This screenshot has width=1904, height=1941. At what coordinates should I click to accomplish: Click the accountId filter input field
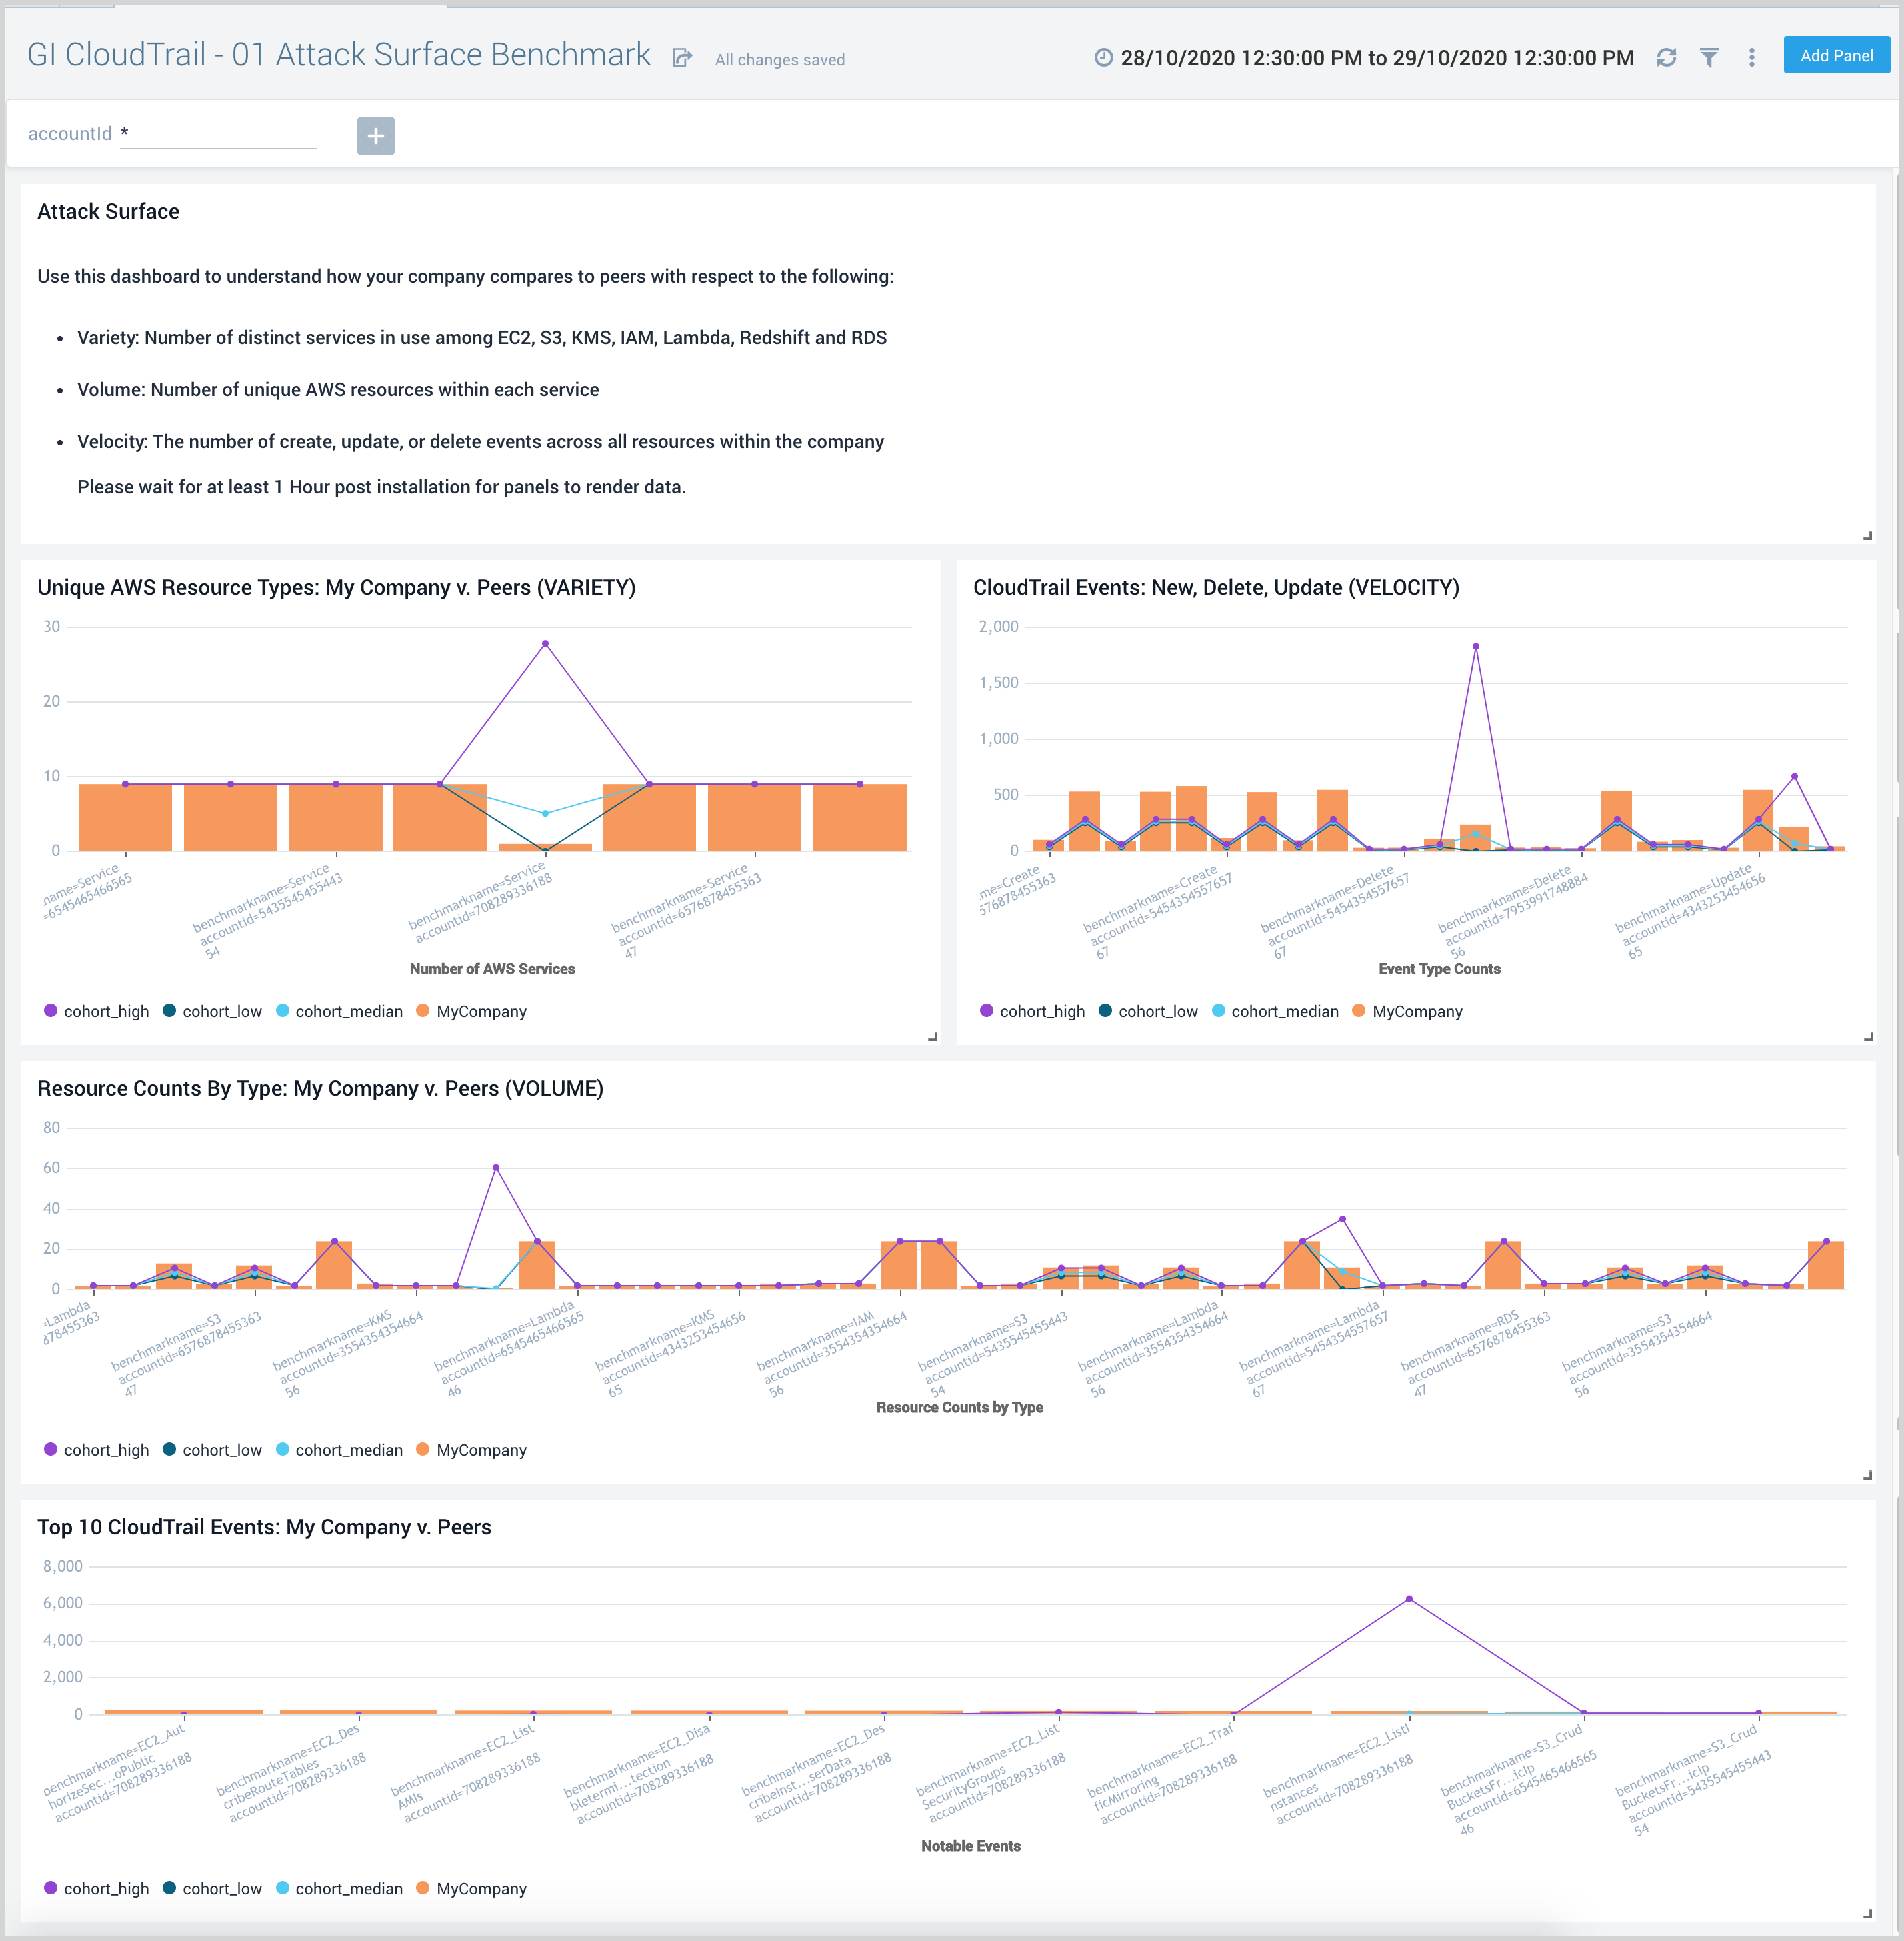click(218, 134)
